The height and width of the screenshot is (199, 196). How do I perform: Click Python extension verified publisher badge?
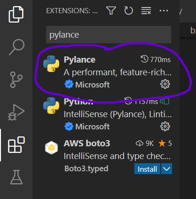point(69,127)
